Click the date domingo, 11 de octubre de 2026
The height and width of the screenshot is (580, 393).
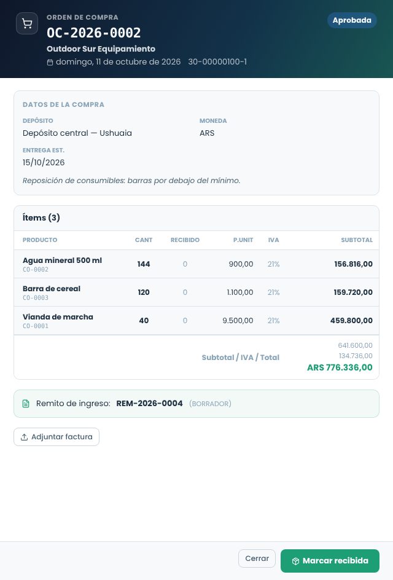(x=119, y=62)
